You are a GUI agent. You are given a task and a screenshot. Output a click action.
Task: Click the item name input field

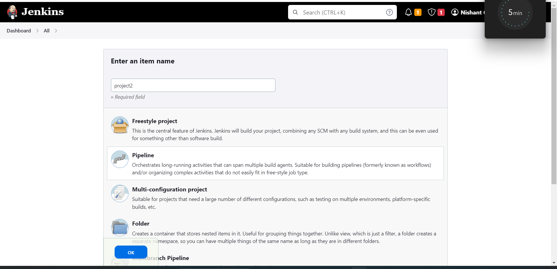pos(193,85)
